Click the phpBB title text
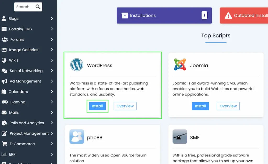The width and height of the screenshot is (268, 164). [x=95, y=138]
